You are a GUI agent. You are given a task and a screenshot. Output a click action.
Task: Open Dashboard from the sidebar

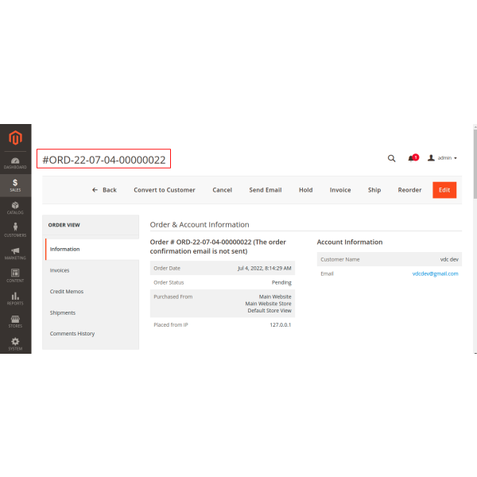(x=15, y=162)
